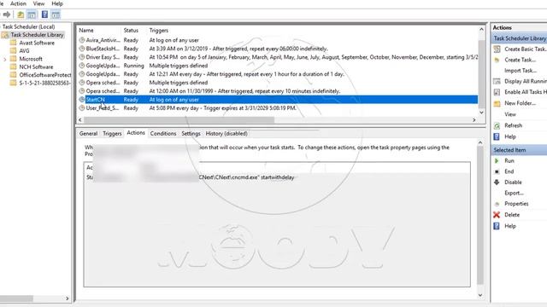Select the AVG folder in tree
Viewport: 547px width, 307px height.
(25, 51)
